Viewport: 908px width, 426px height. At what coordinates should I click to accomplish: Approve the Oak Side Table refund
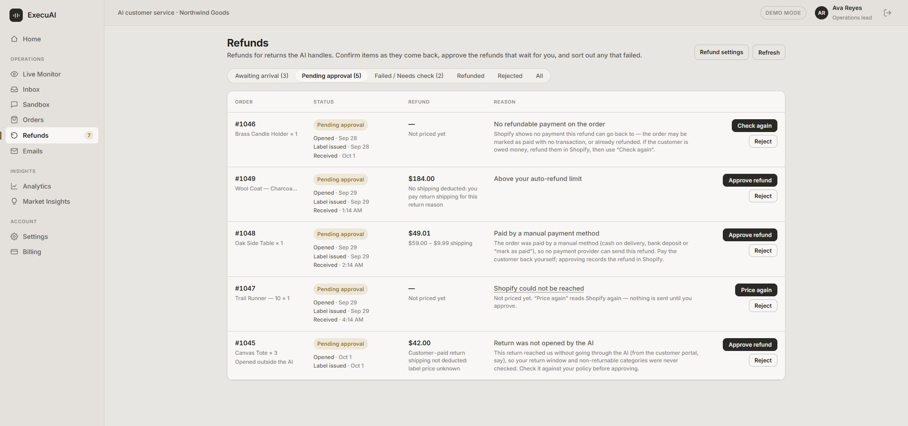point(750,235)
